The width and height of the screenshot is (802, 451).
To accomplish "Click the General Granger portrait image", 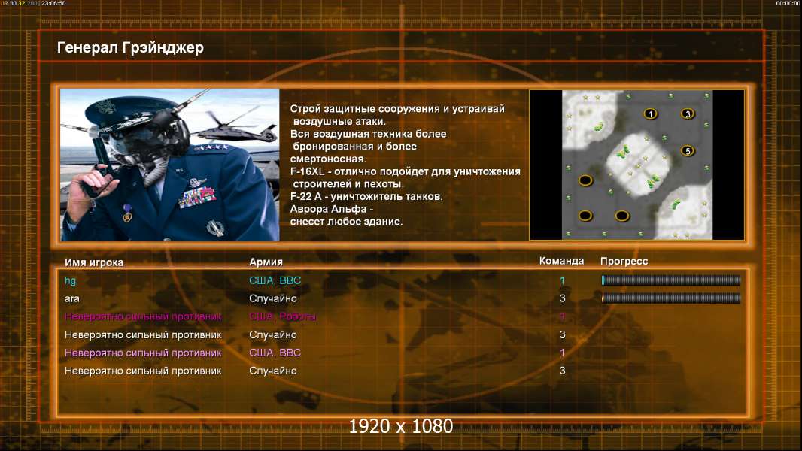I will [170, 165].
